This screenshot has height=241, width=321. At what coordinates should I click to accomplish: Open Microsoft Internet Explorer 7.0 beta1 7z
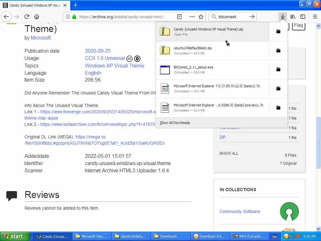point(212,88)
